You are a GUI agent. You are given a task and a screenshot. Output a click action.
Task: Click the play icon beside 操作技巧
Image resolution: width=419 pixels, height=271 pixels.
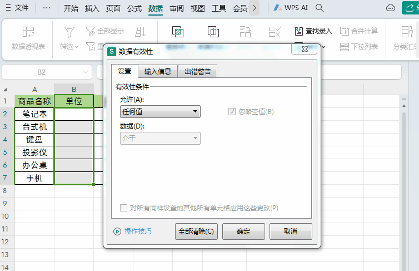[x=117, y=231]
